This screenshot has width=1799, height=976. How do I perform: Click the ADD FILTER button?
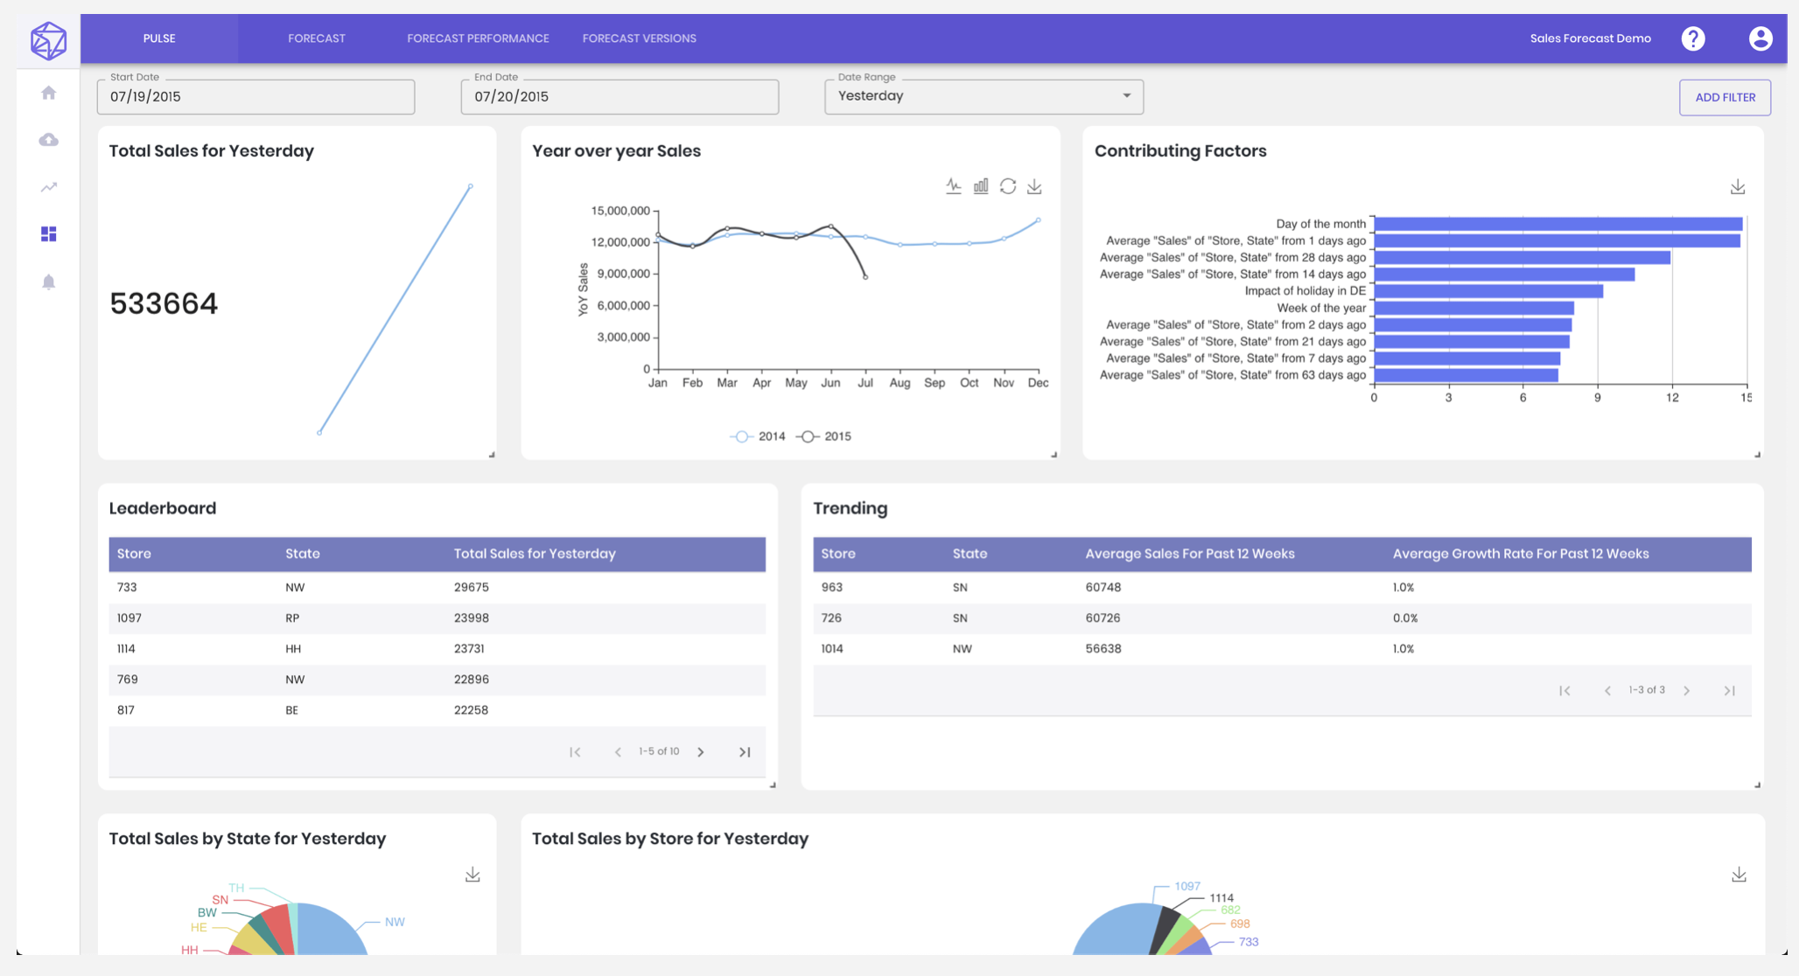[1725, 97]
